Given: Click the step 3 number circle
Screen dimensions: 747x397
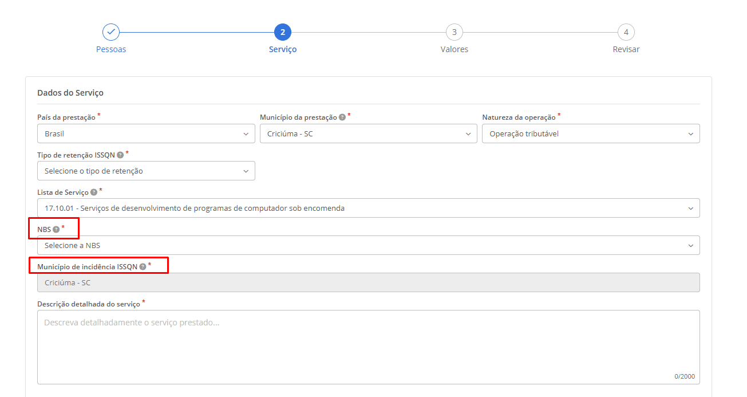Looking at the screenshot, I should [x=454, y=32].
